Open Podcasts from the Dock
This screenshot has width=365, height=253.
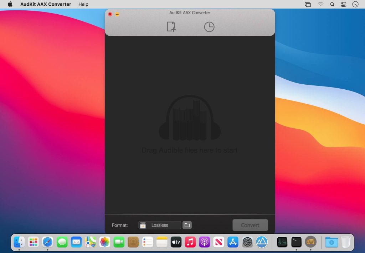pos(204,242)
